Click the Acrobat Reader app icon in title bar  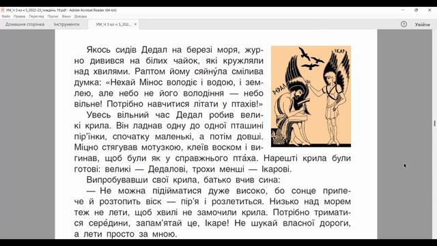(x=3, y=10)
